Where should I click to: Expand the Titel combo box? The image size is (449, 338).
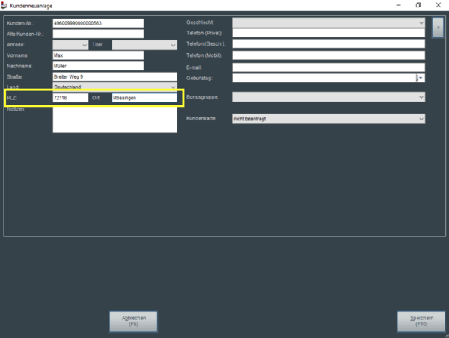[x=144, y=45]
